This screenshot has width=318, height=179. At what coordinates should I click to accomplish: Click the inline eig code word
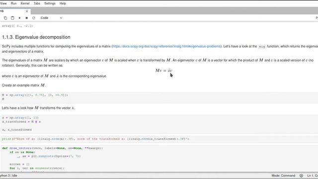pyautogui.click(x=262, y=46)
